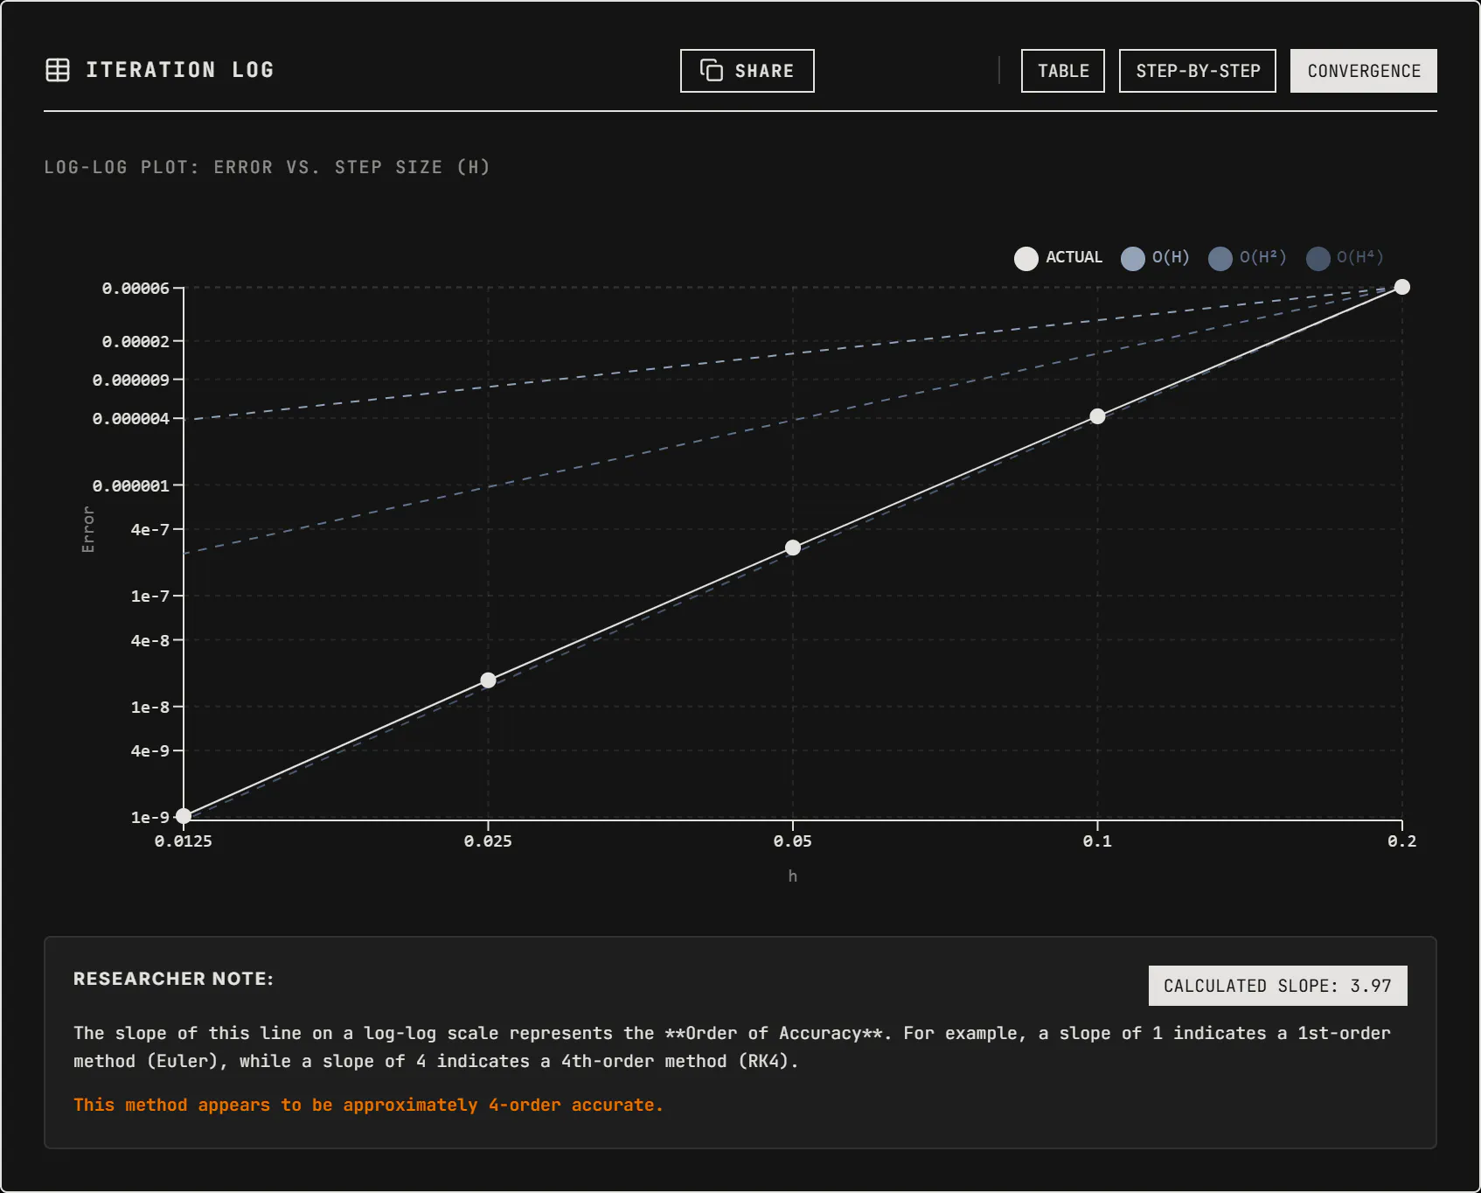This screenshot has height=1193, width=1481.
Task: Click the 0.1 x-axis tick label
Action: [1097, 841]
